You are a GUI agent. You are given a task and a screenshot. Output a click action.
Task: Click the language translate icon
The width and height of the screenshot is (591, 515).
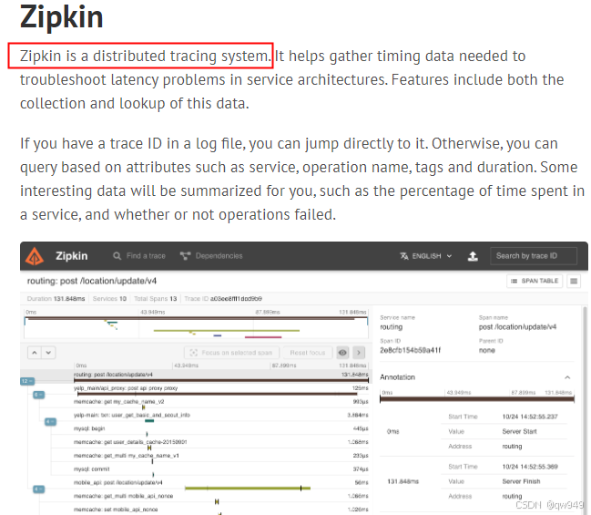[x=404, y=256]
